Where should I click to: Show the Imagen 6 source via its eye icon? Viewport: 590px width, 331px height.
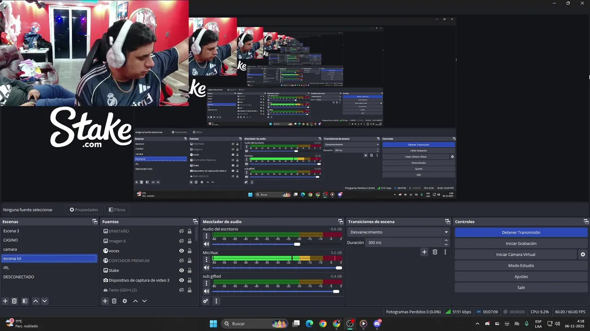coord(182,241)
